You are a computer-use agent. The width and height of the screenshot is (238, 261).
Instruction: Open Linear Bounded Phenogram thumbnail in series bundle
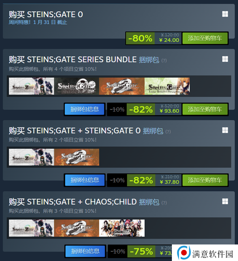point(167,86)
